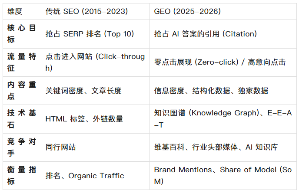
Task: Click the 维基百科、行业头部媒体、AI 知识库 cell
Action: 216,147
